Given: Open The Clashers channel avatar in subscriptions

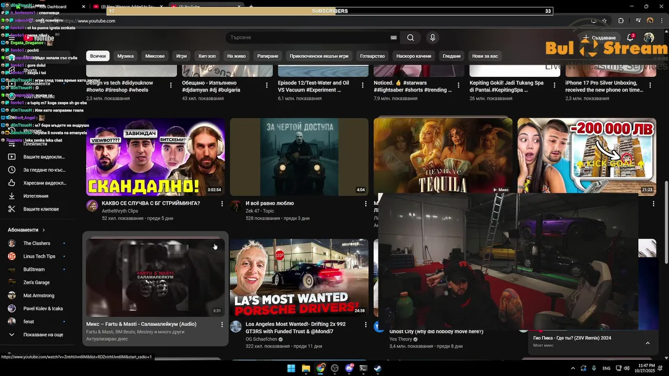Looking at the screenshot, I should pos(11,243).
